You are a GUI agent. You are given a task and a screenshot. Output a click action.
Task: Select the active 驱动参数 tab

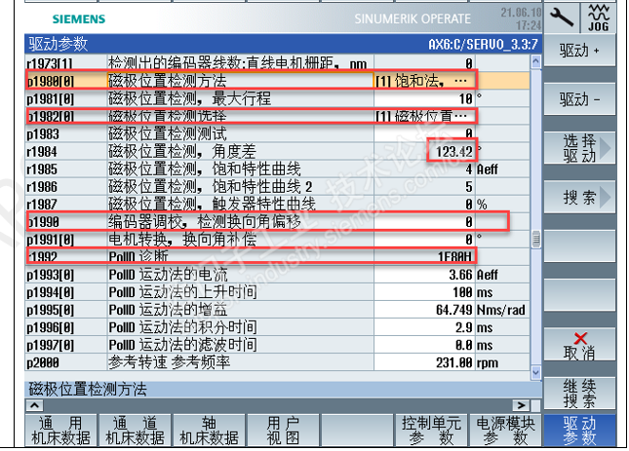click(x=579, y=431)
